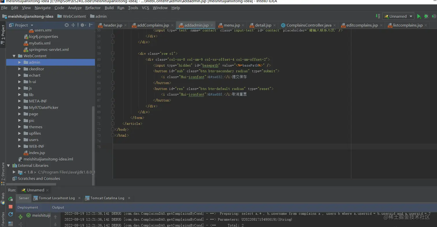Open Scratches and Consoles node
Image resolution: width=437 pixels, height=227 pixels.
pos(36,179)
